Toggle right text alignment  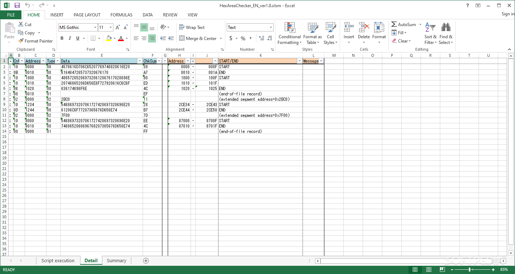(152, 38)
